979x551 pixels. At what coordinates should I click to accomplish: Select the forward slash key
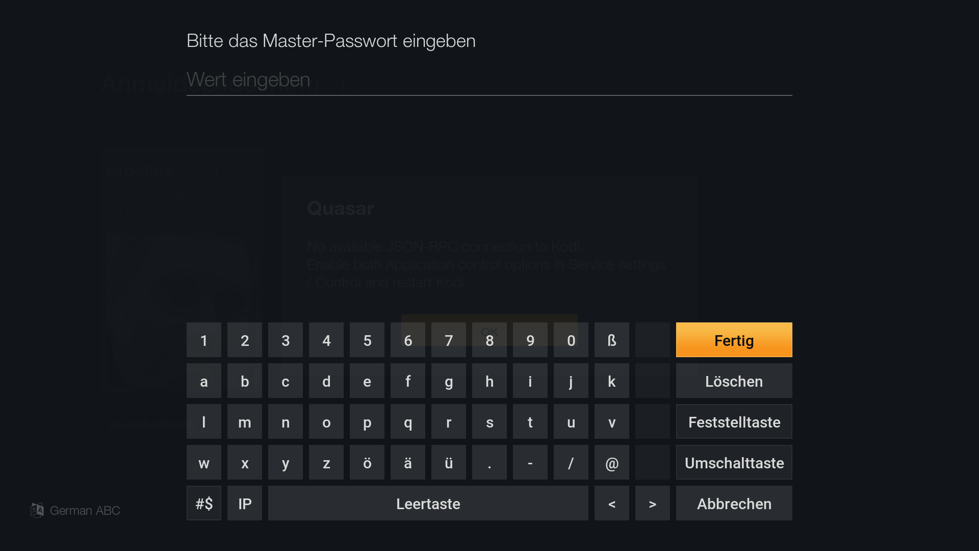(x=571, y=462)
